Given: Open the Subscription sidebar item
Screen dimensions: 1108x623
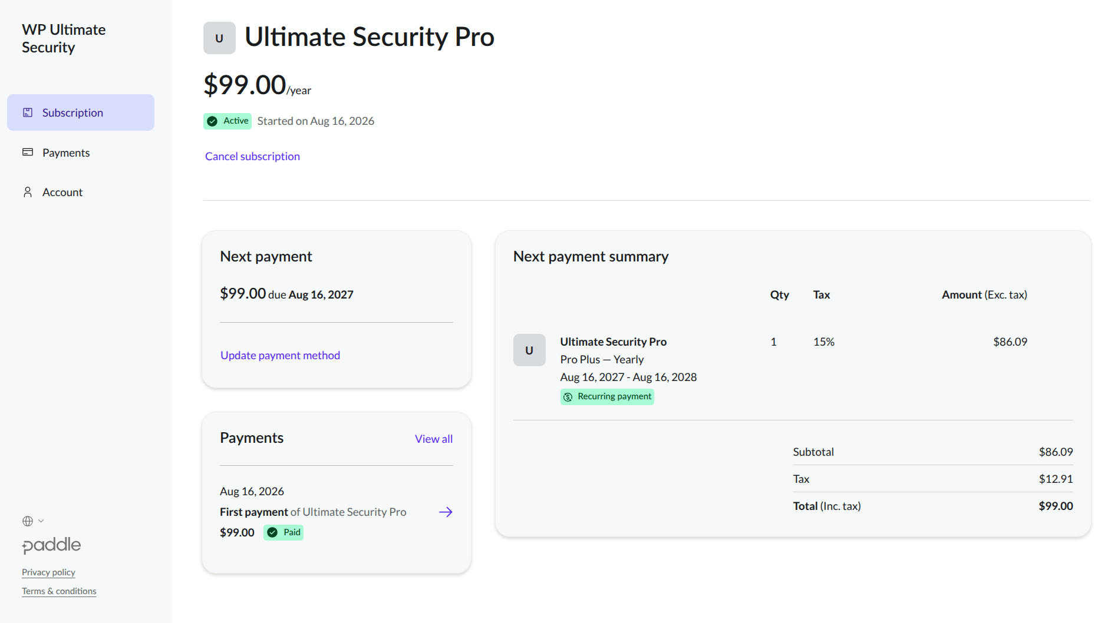Looking at the screenshot, I should pos(81,112).
